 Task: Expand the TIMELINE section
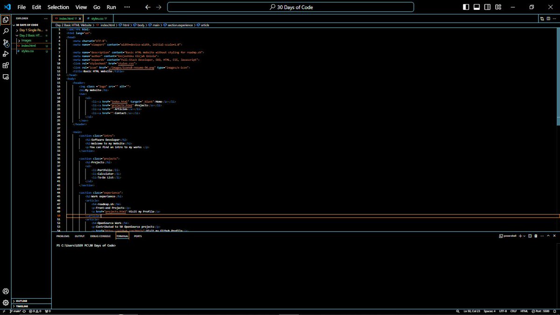32,306
